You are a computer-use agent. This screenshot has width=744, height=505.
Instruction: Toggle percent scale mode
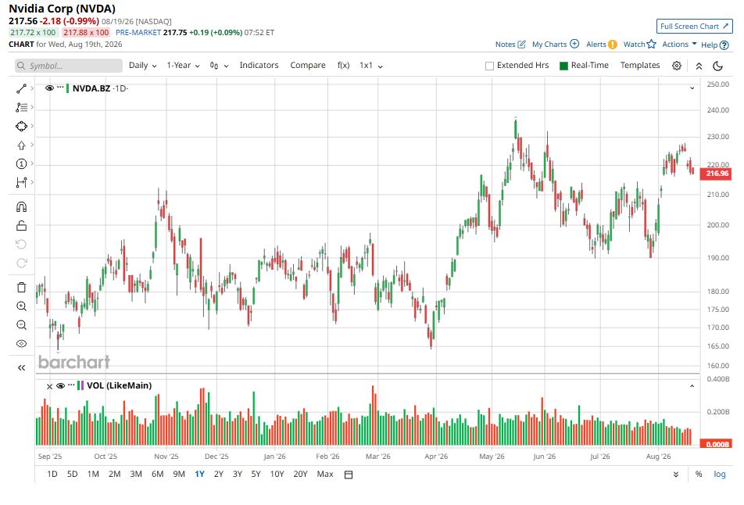click(x=699, y=474)
